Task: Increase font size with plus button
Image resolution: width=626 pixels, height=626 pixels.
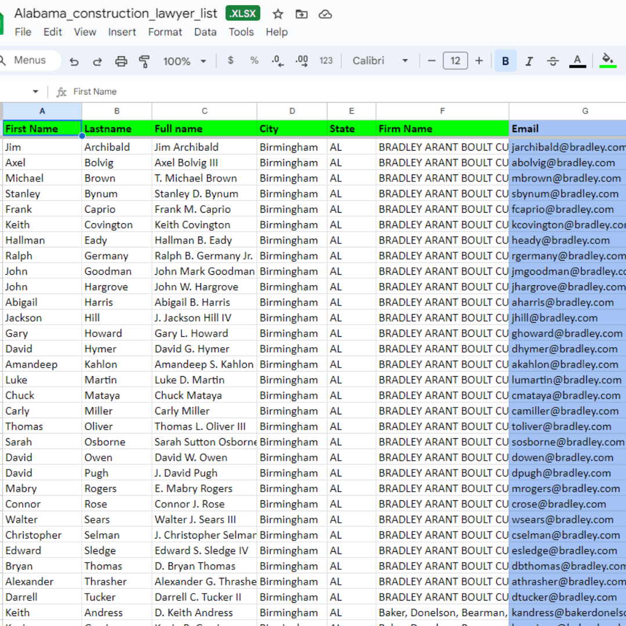Action: [479, 61]
